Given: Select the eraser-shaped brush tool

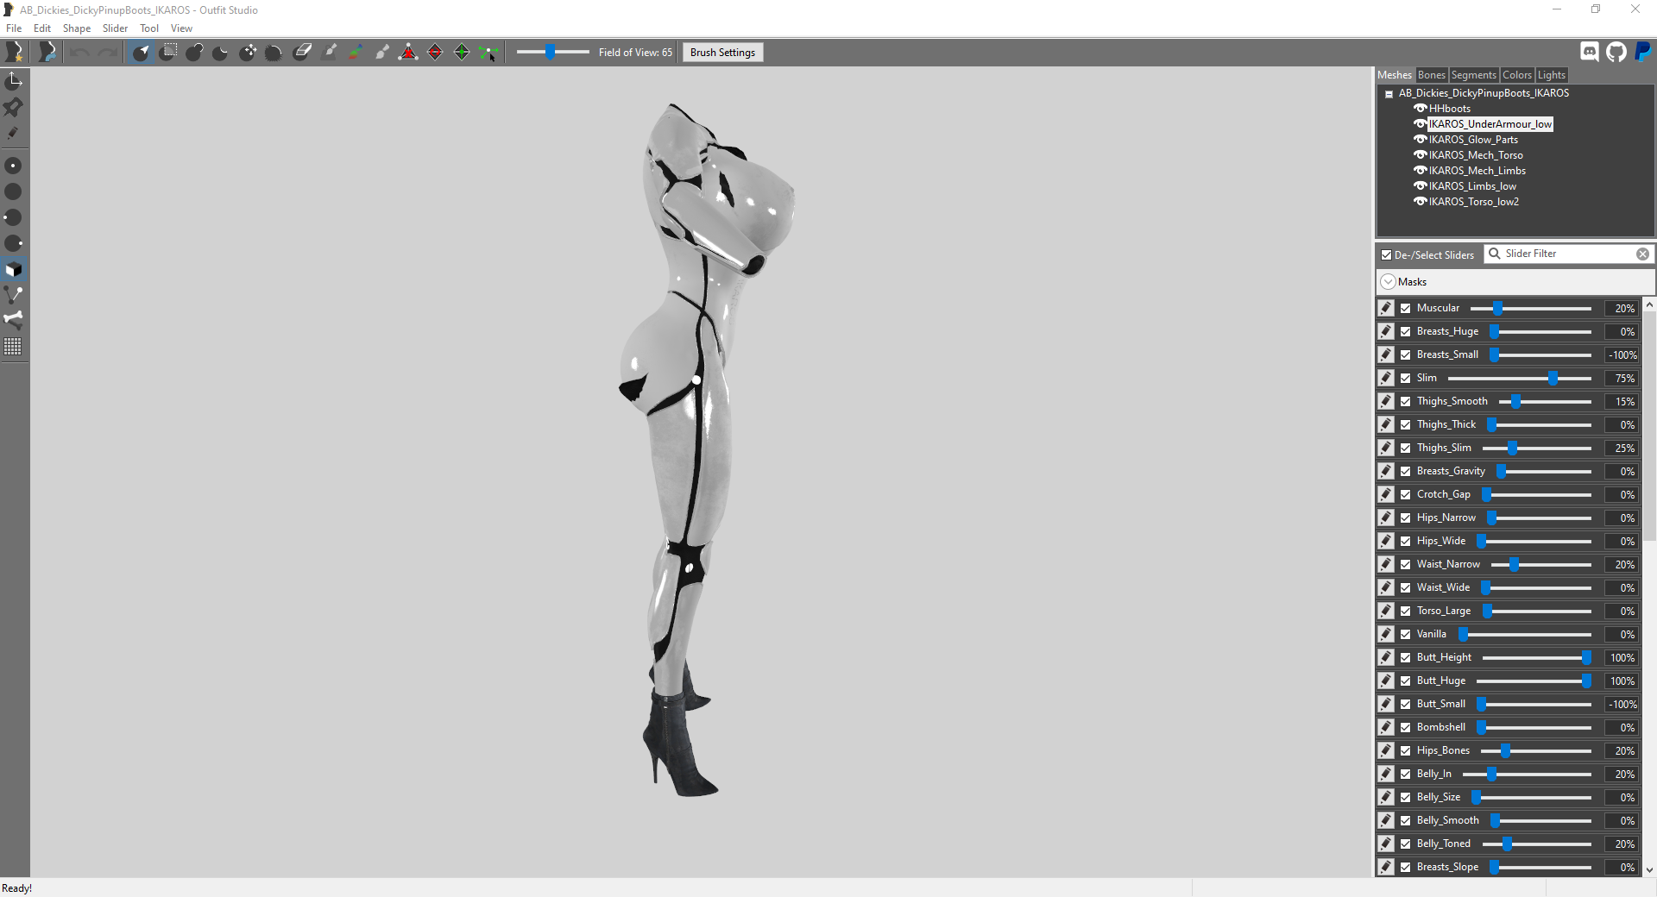Looking at the screenshot, I should coord(302,53).
